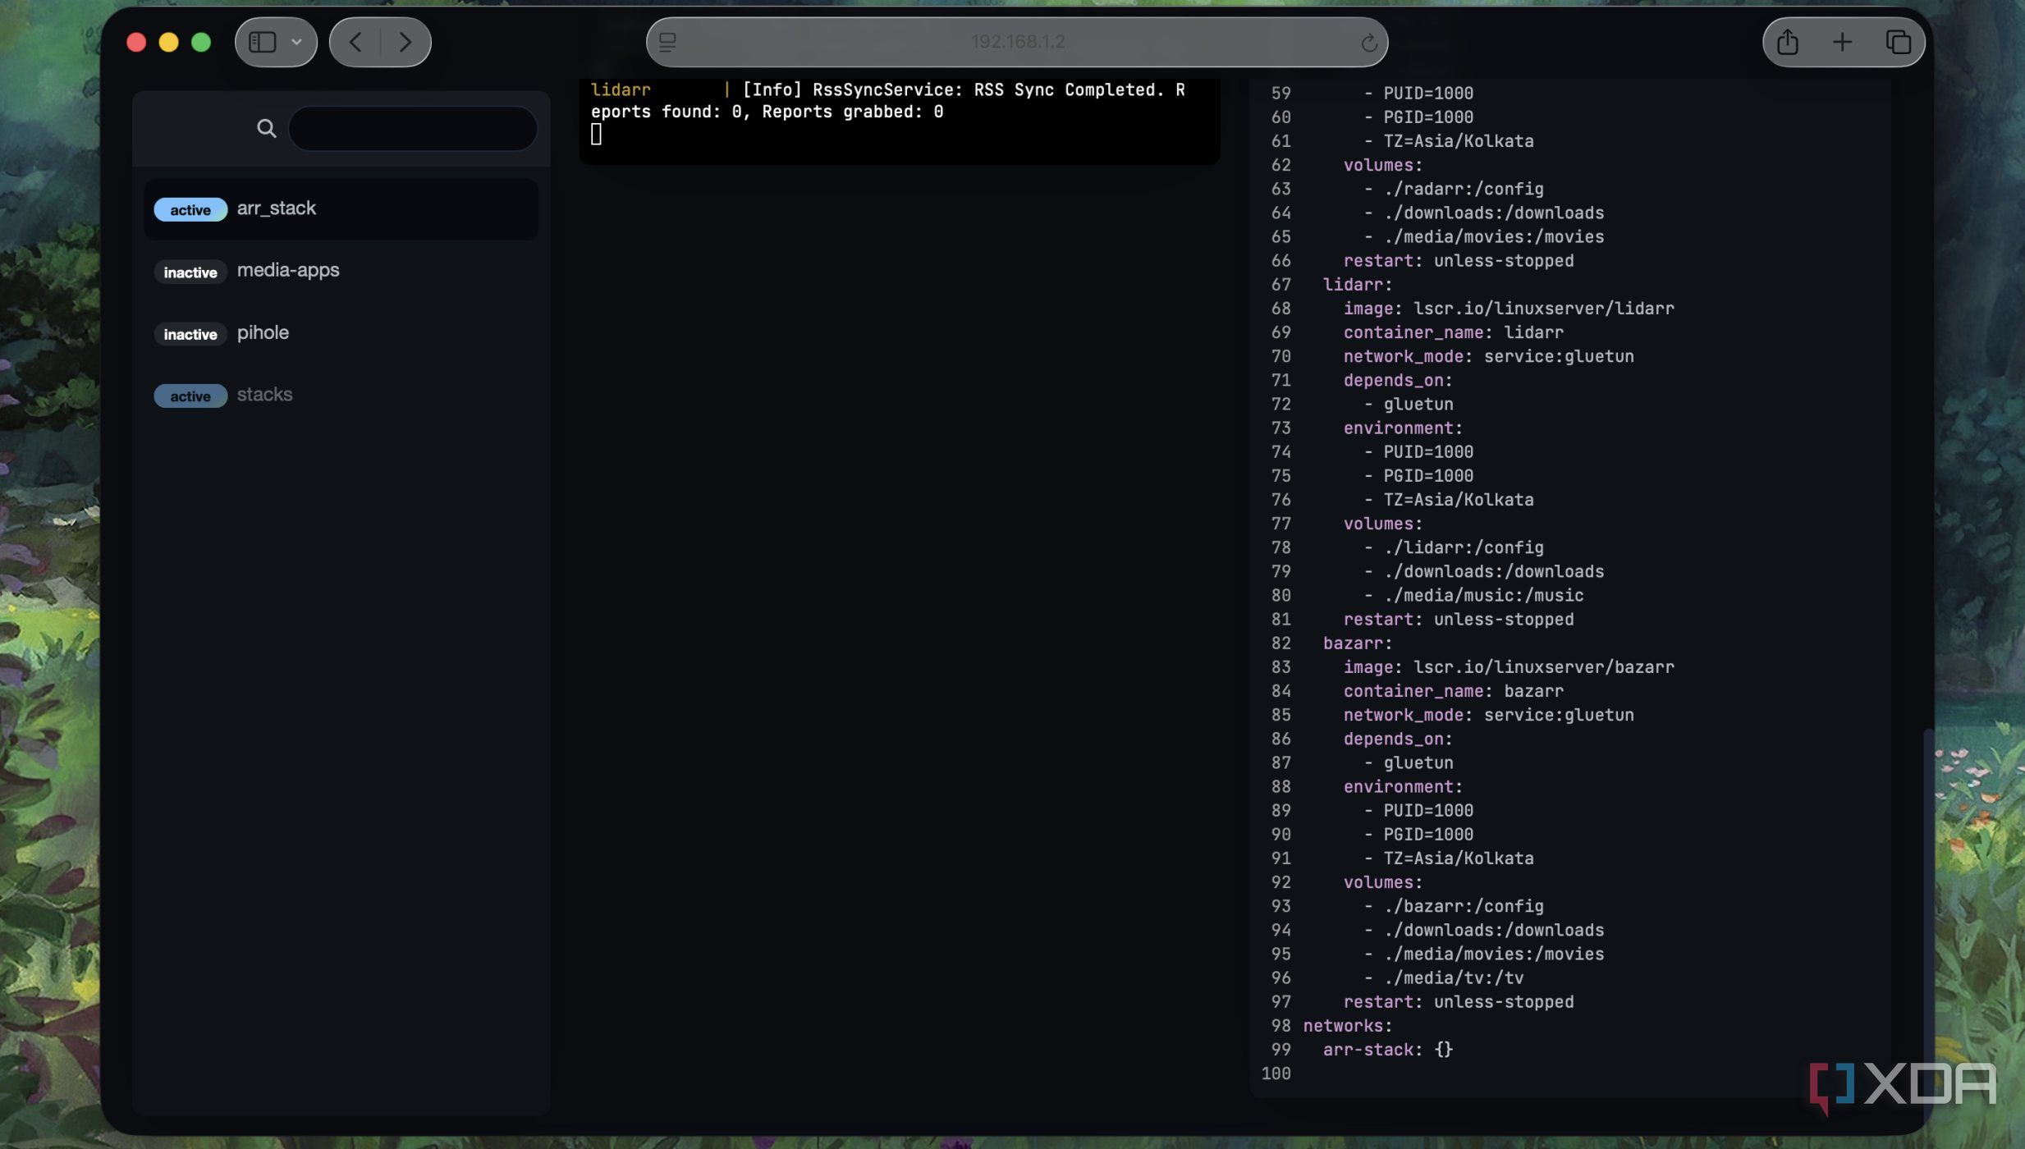
Task: Show the tab overview
Action: point(1898,42)
